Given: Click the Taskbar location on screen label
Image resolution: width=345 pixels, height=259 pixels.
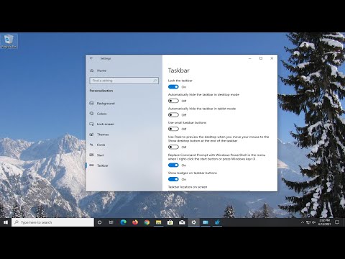Looking at the screenshot, I should (x=188, y=187).
